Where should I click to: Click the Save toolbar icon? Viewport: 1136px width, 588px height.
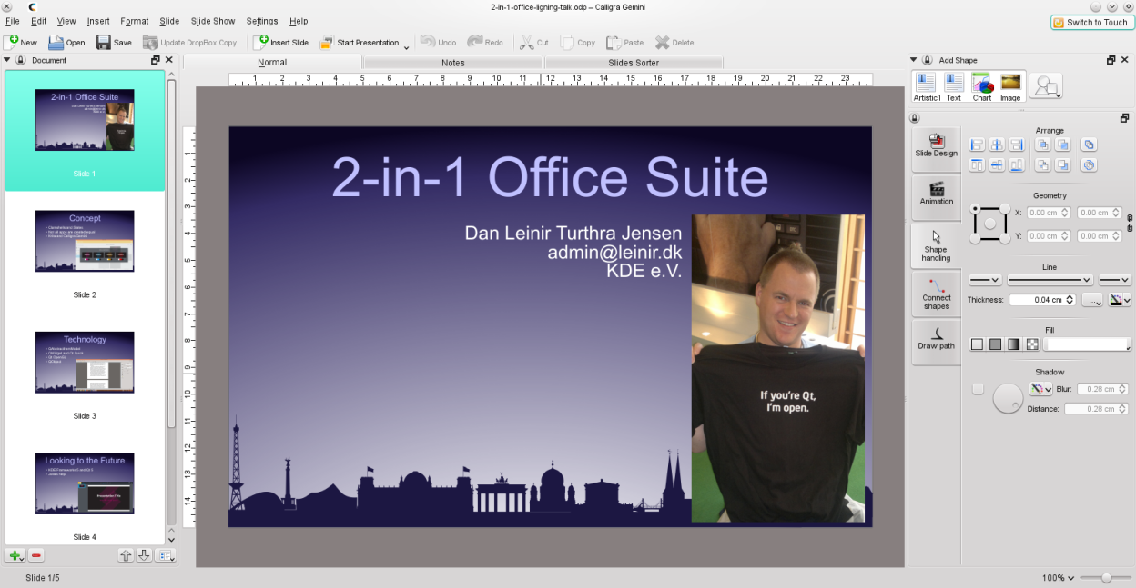click(x=114, y=42)
